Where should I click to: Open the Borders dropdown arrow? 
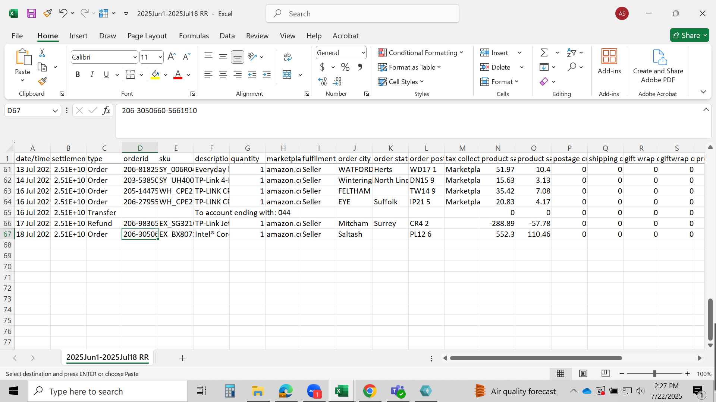click(141, 75)
